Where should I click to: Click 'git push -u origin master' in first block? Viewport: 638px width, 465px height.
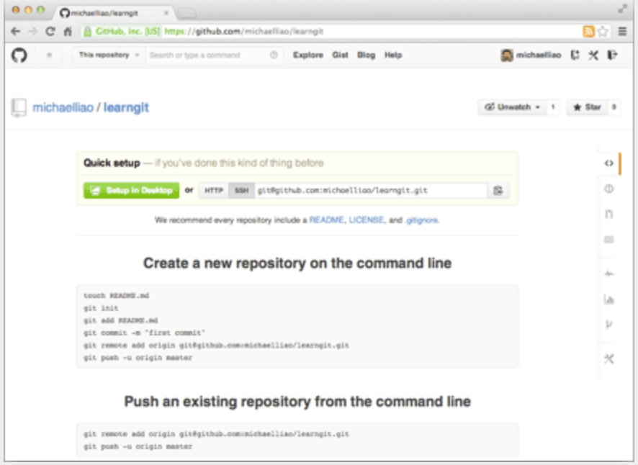pyautogui.click(x=138, y=358)
